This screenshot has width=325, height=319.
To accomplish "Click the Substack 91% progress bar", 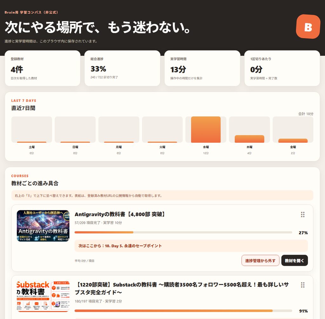I will pyautogui.click(x=183, y=311).
